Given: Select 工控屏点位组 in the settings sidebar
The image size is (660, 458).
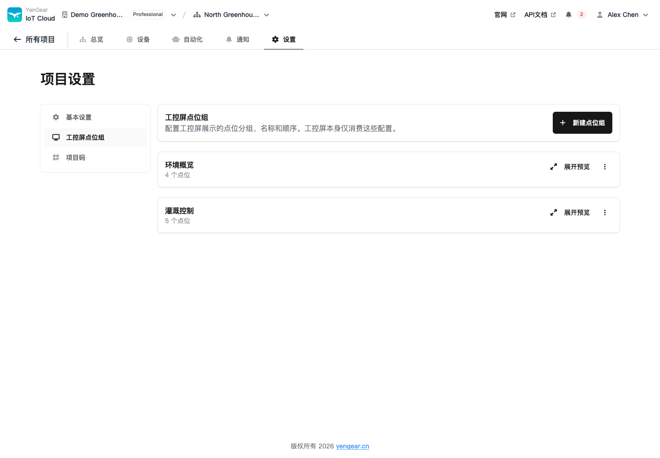Looking at the screenshot, I should 95,137.
